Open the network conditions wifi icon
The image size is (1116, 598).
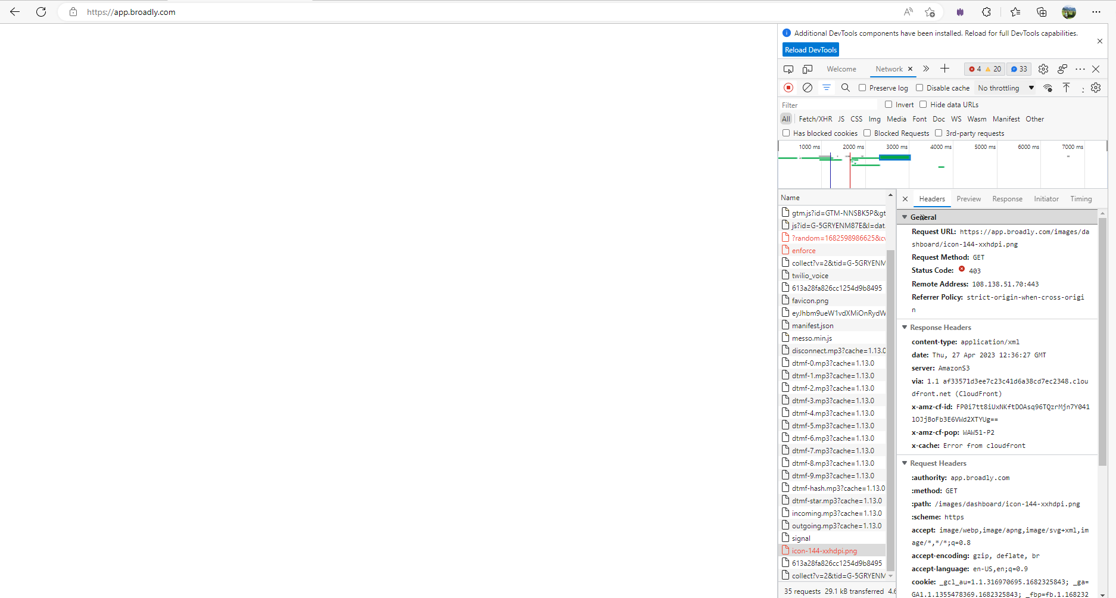coord(1048,88)
